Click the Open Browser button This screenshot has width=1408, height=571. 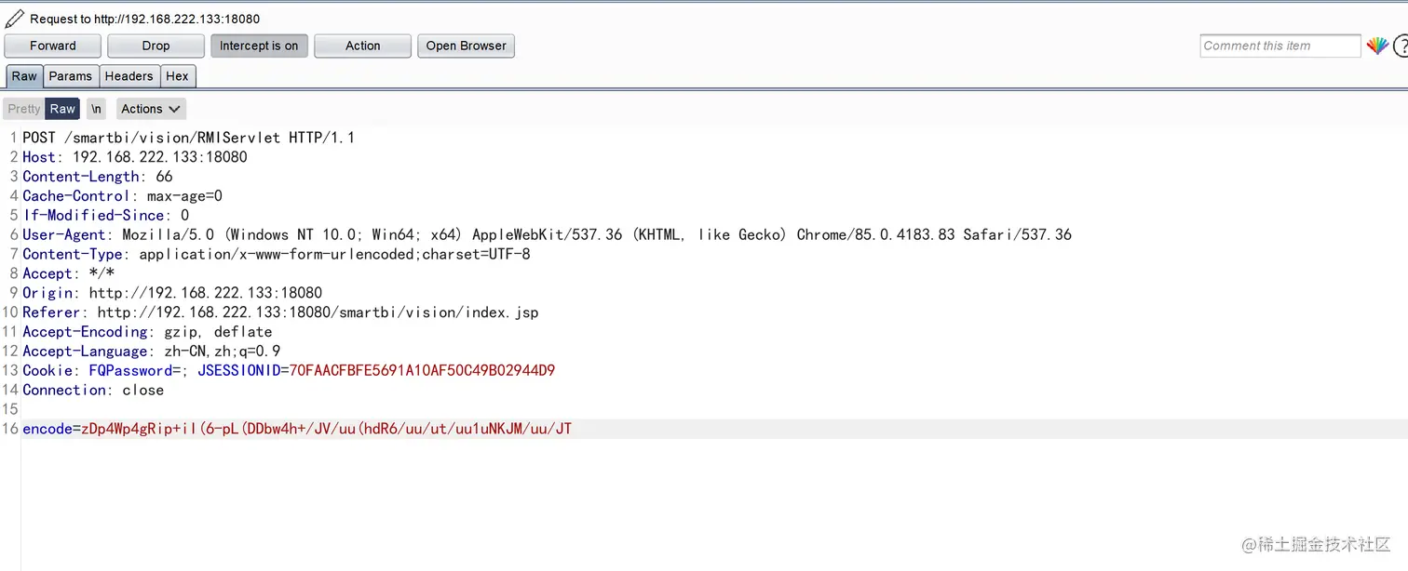[x=466, y=46]
